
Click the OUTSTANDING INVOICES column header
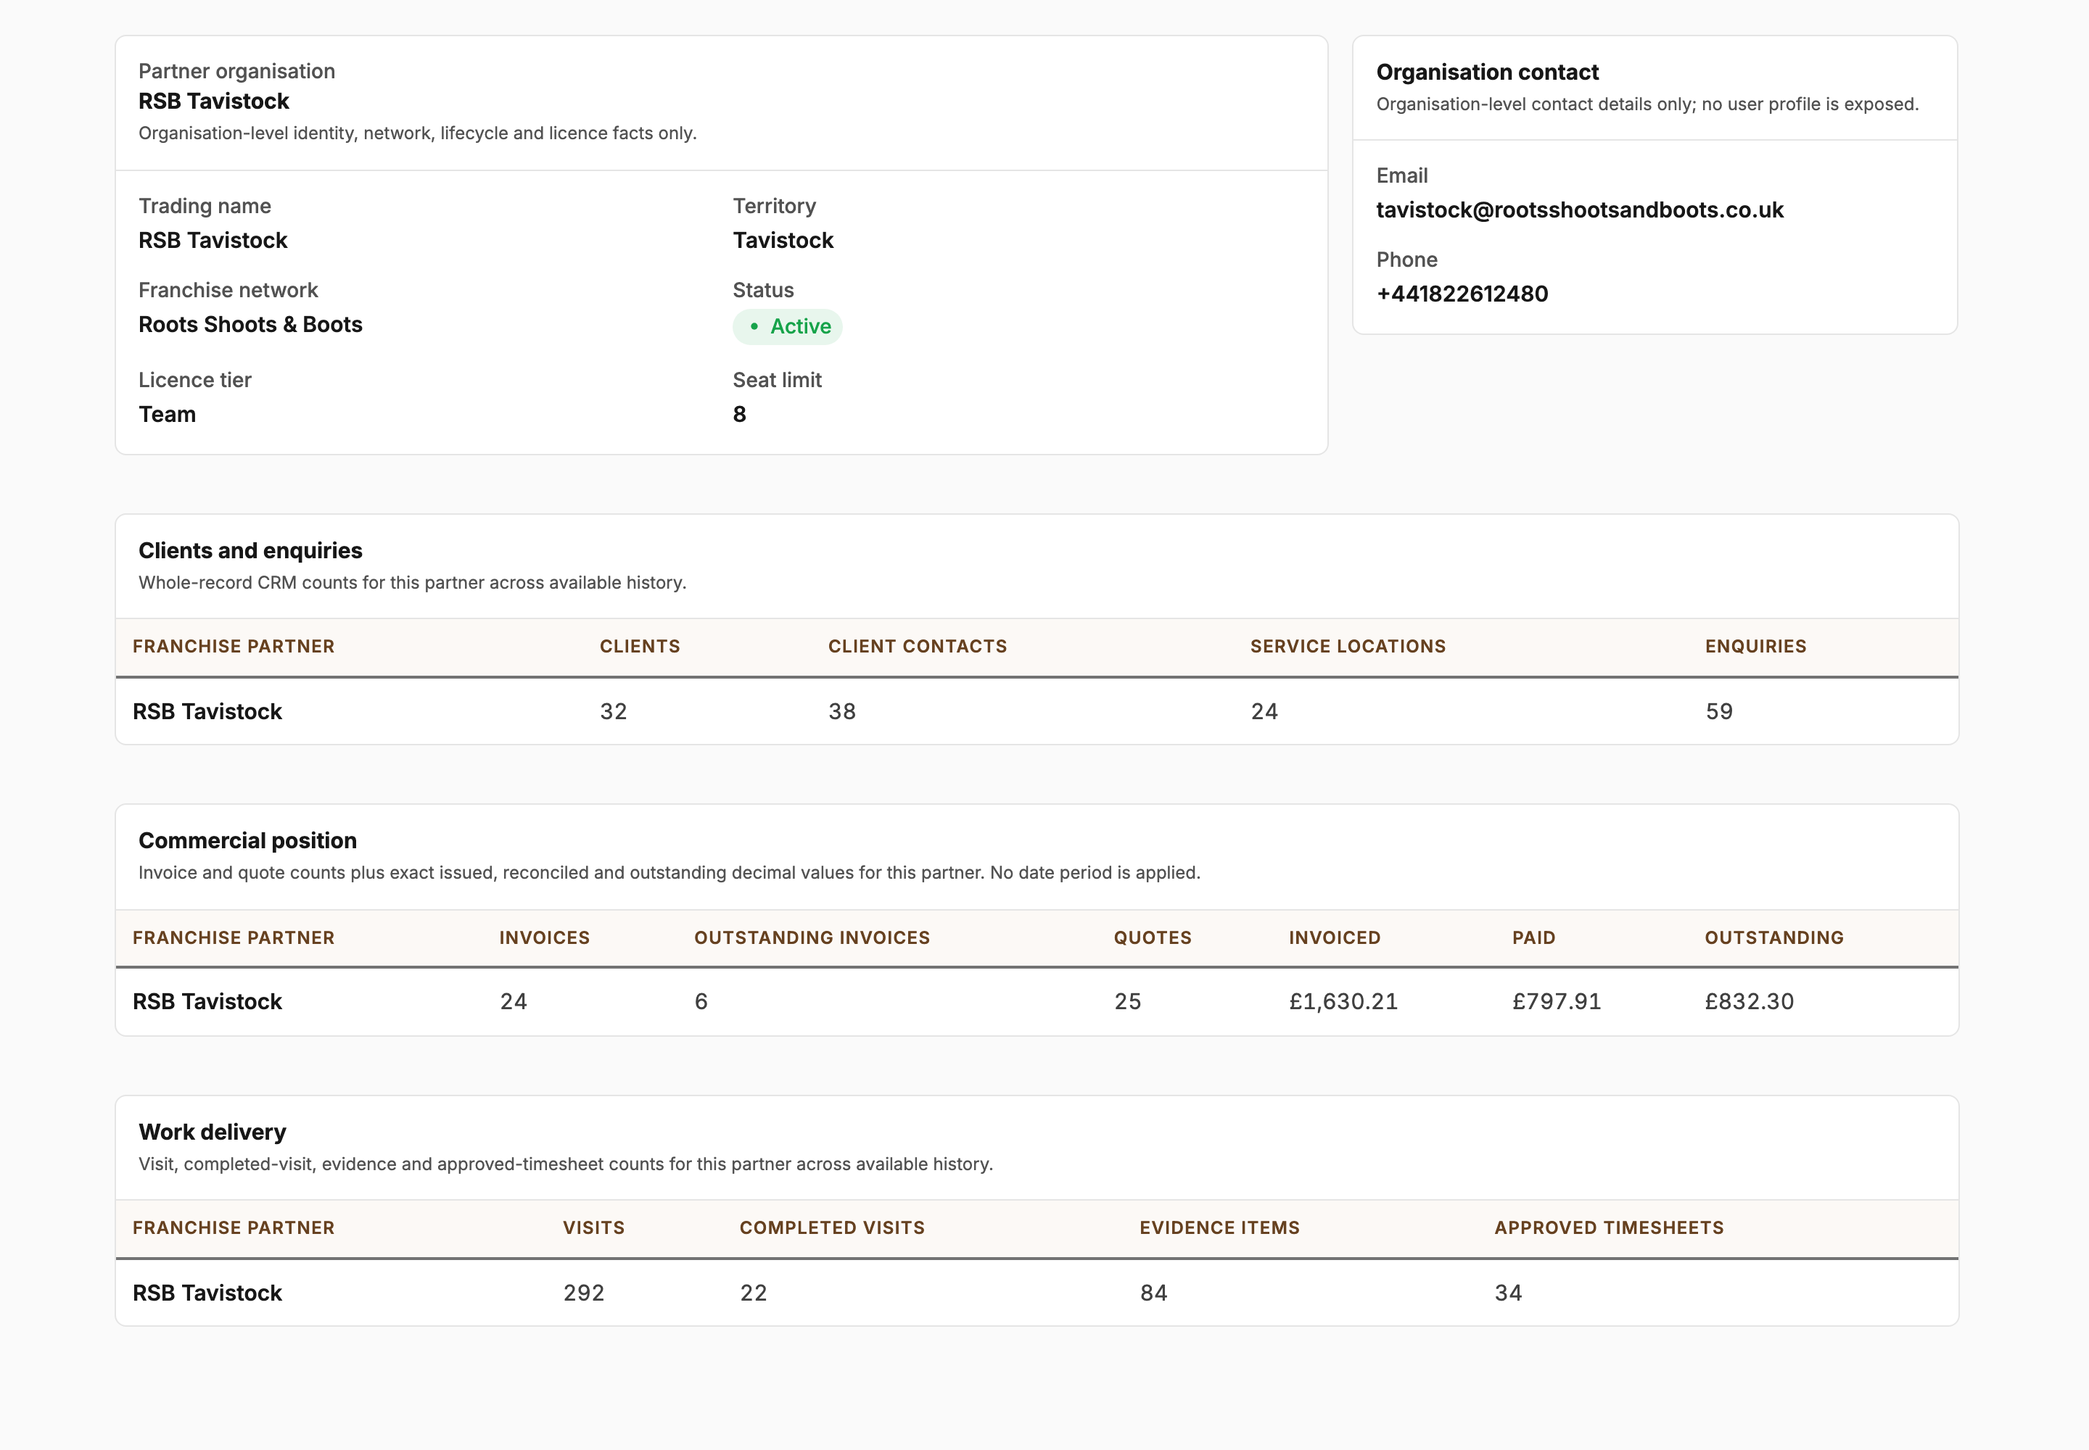812,937
